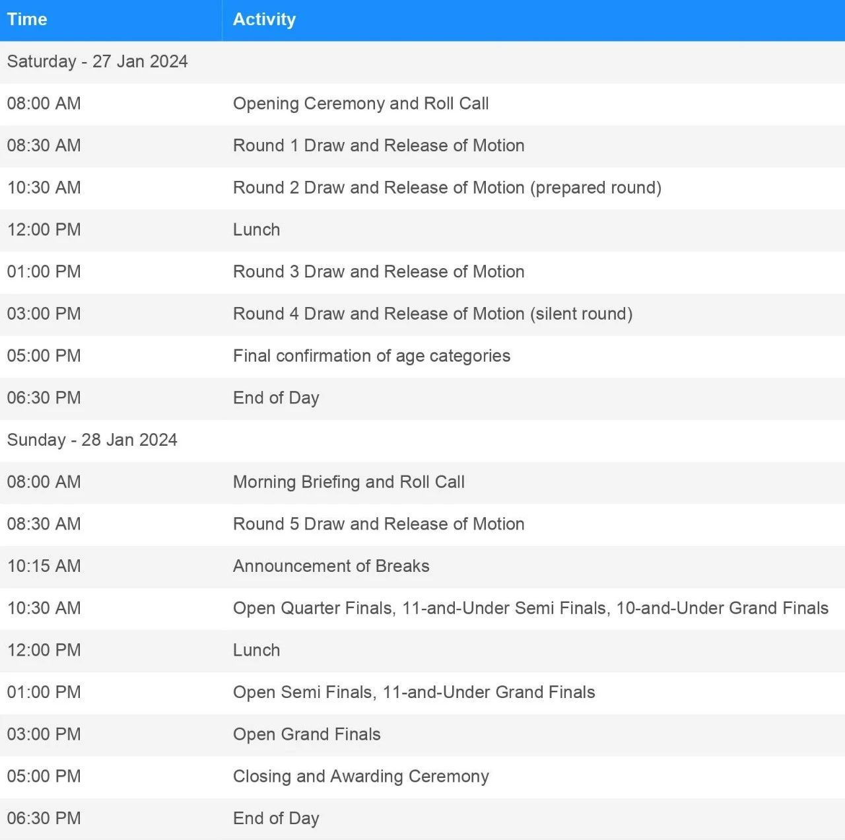Click the Announcement of Breaks activity
Screen dimensions: 845x840
click(x=331, y=566)
